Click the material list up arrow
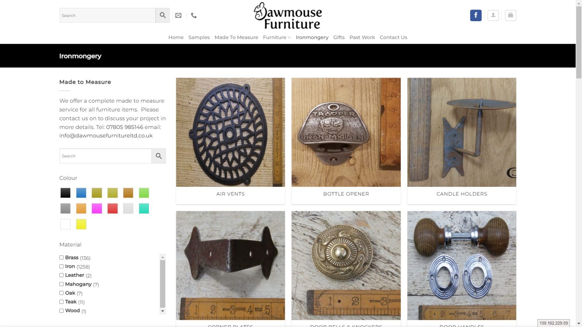 click(x=163, y=257)
